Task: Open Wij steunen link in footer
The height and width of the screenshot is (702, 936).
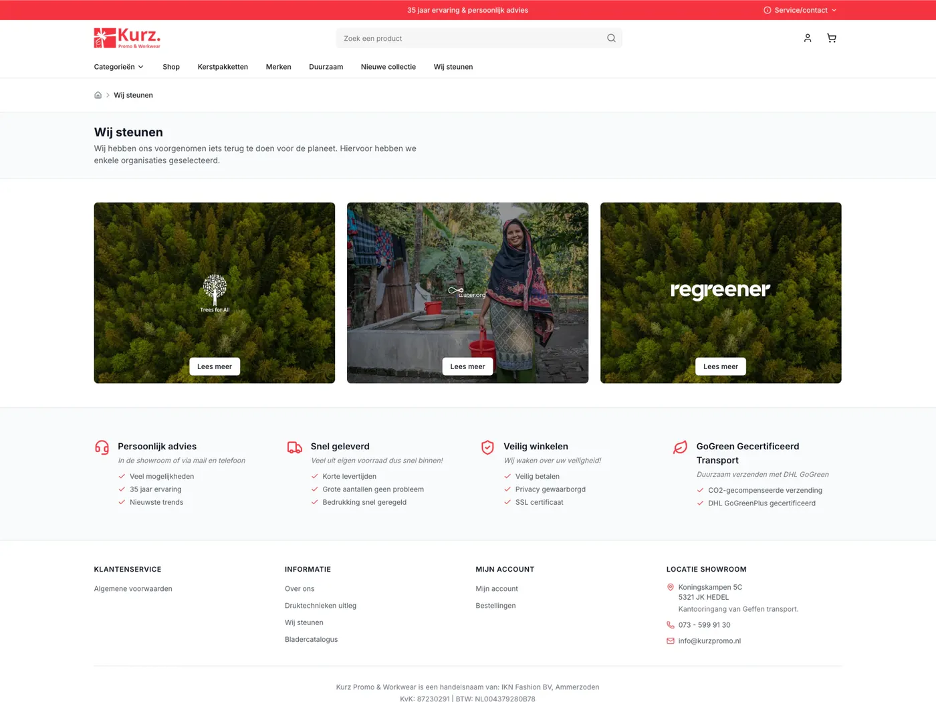Action: (x=304, y=622)
